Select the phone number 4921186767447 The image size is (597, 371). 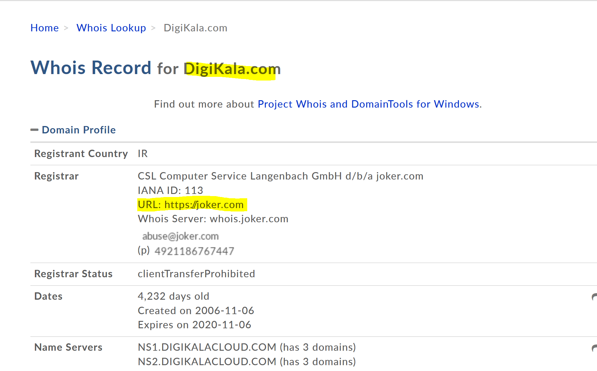(194, 251)
